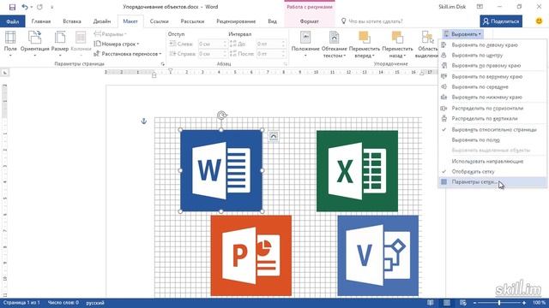Choose Распределить по горизонтали
The image size is (549, 308).
click(x=492, y=109)
